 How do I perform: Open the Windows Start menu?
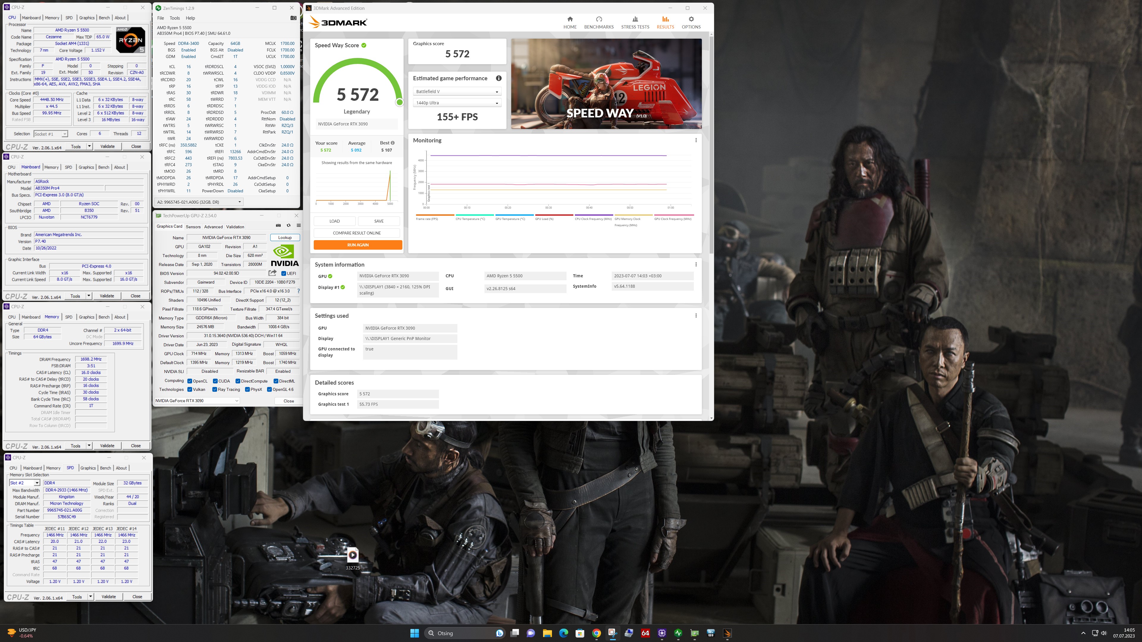click(x=415, y=633)
